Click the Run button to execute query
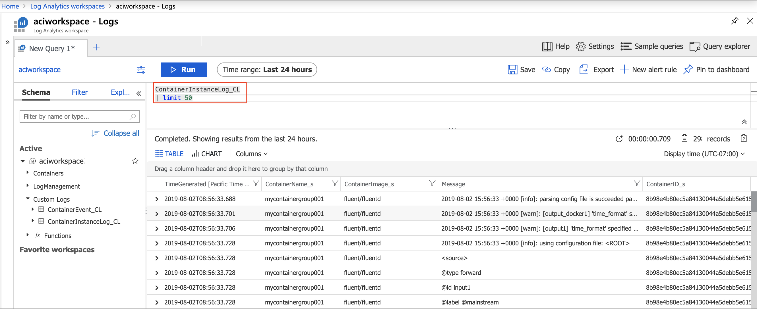This screenshot has height=309, width=757. pos(185,69)
